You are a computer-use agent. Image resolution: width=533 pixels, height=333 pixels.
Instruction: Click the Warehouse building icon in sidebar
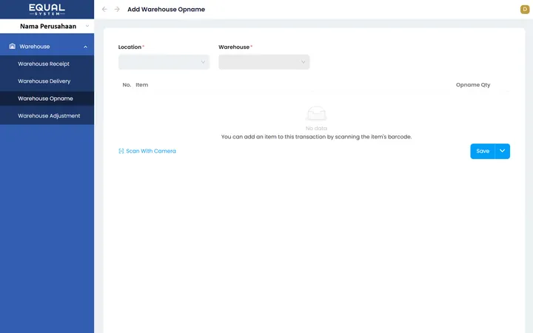coord(13,46)
